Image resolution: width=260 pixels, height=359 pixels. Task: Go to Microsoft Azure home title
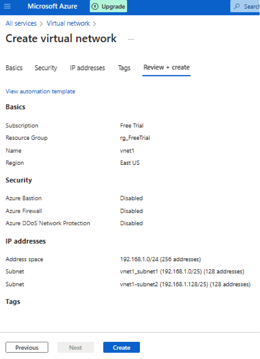click(x=52, y=7)
